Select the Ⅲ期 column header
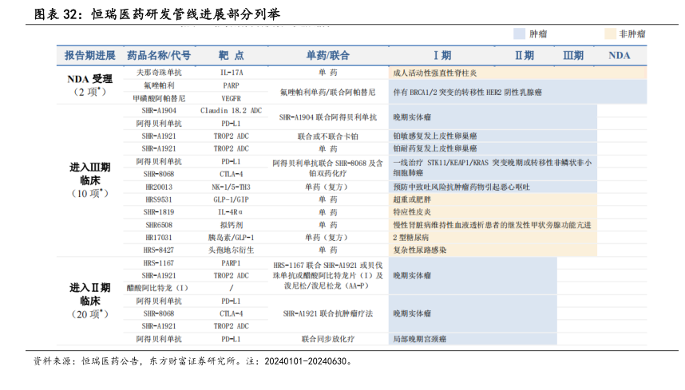This screenshot has height=390, width=685. (x=573, y=55)
